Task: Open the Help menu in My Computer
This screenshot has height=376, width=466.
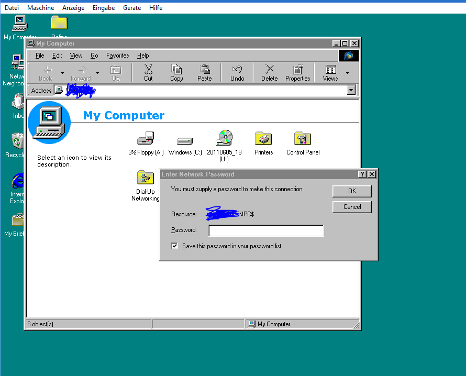Action: [143, 56]
